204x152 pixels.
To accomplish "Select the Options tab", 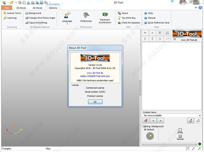I will click(x=53, y=8).
